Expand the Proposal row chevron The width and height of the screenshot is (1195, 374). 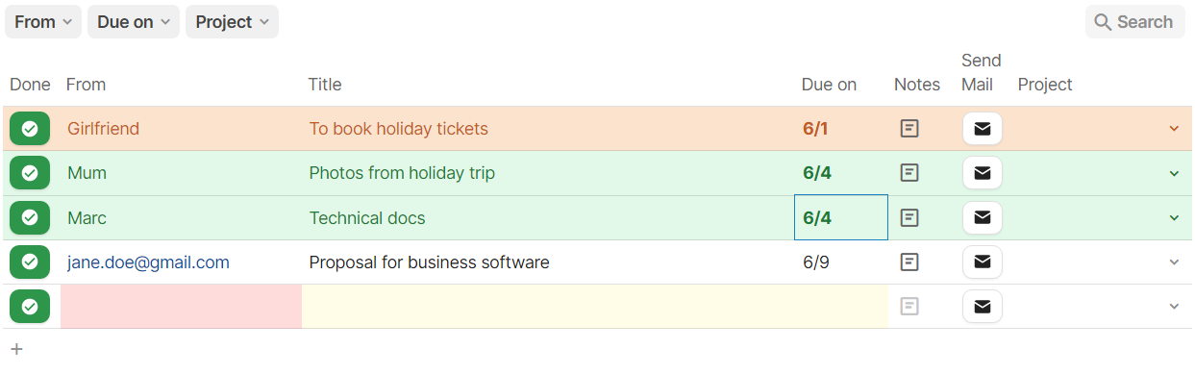coord(1174,262)
